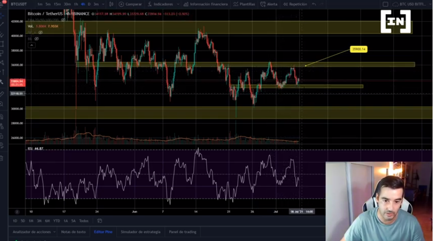Collapse the indicator legend chevron
Viewport: 433px width, 241px height.
(31, 45)
